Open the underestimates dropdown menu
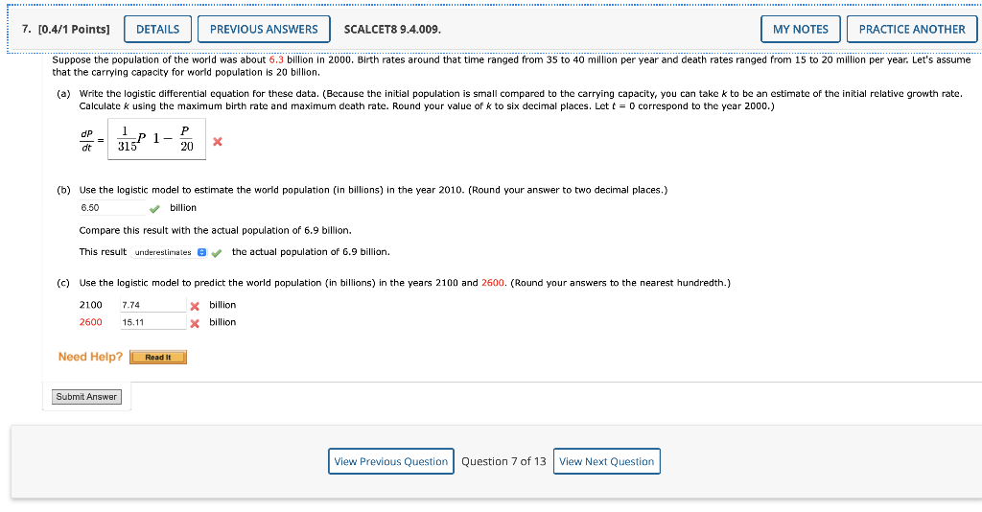This screenshot has width=982, height=512. pos(169,252)
